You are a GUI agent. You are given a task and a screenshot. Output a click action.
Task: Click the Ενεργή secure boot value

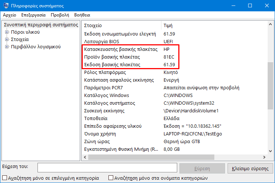[x=171, y=80]
